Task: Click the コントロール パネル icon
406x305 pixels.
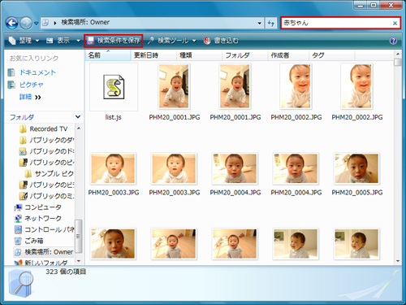Action: (x=18, y=229)
